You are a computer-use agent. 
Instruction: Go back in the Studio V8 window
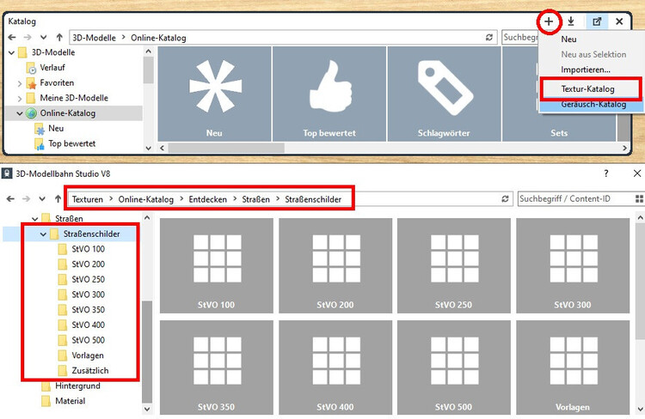(10, 199)
